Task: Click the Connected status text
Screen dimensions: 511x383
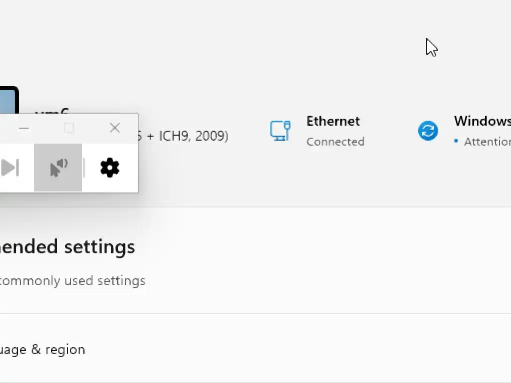Action: [x=335, y=142]
